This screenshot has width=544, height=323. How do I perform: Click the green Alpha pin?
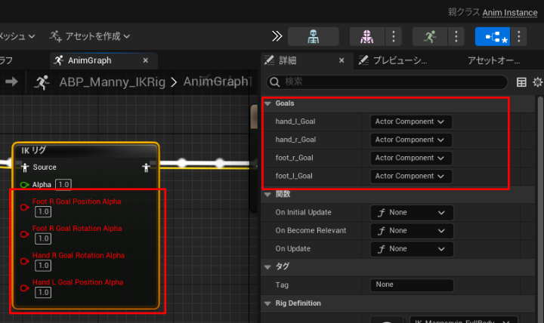click(24, 185)
